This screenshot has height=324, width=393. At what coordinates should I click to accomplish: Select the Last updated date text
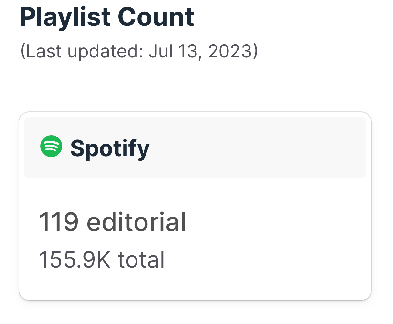click(x=139, y=51)
